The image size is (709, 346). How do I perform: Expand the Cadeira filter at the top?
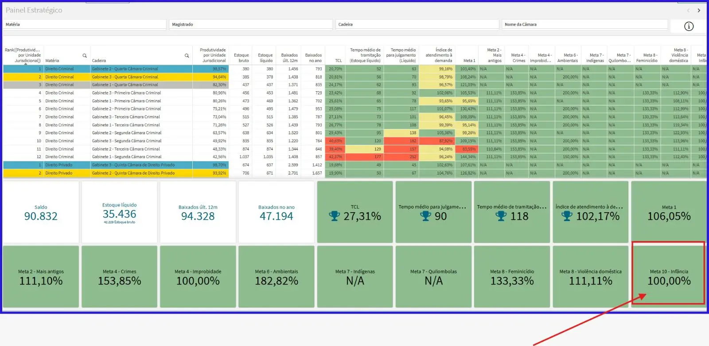point(417,24)
